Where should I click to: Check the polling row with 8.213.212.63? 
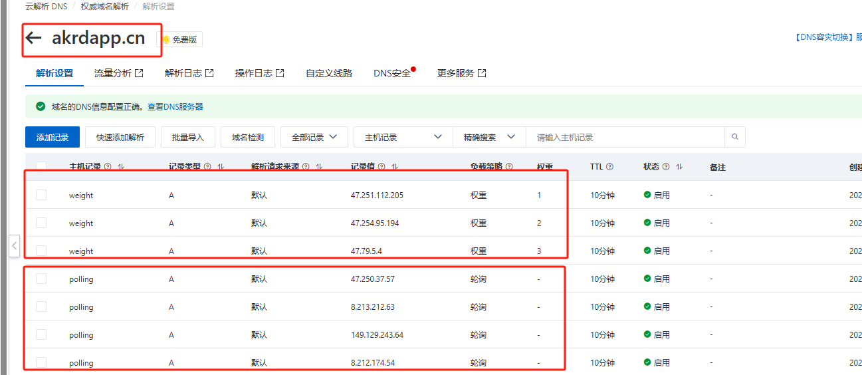click(x=41, y=307)
